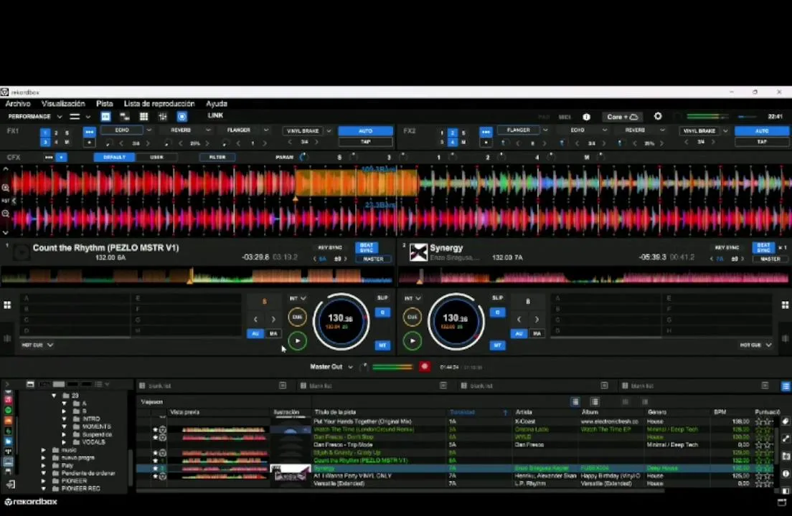
Task: Open the Master Out dropdown
Action: pyautogui.click(x=331, y=367)
